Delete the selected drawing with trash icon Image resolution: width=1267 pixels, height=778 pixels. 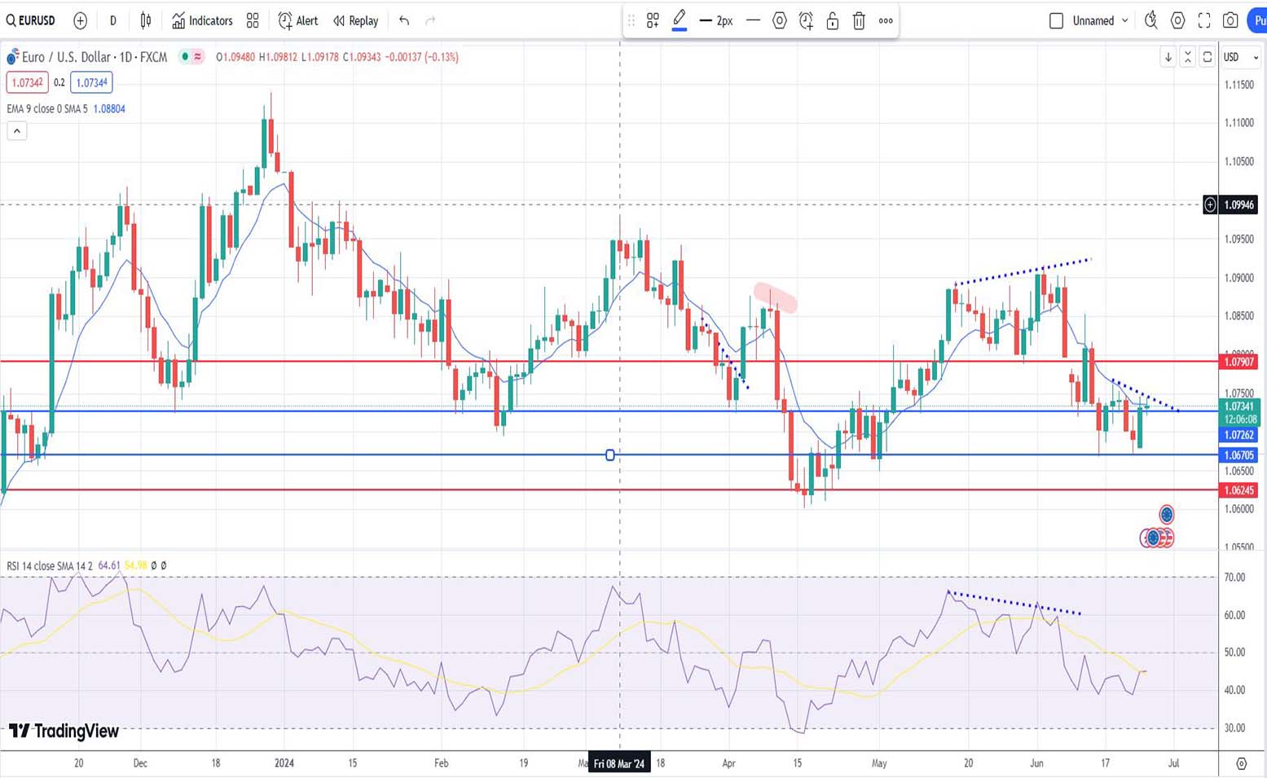(859, 21)
